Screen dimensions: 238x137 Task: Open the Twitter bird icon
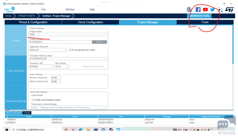(x=212, y=10)
